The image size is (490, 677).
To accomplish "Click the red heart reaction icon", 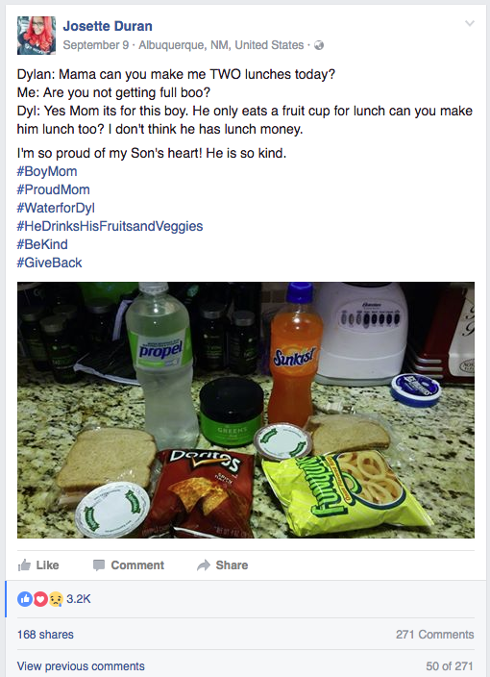I will pos(40,599).
